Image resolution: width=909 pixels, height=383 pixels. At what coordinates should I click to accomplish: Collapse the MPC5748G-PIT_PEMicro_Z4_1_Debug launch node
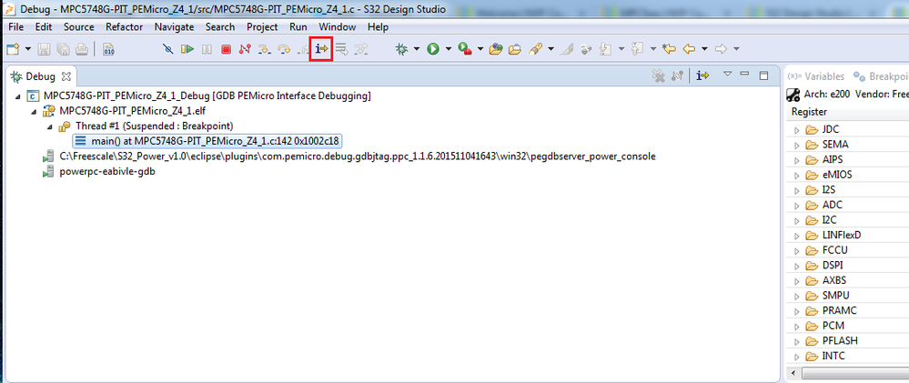[x=17, y=96]
